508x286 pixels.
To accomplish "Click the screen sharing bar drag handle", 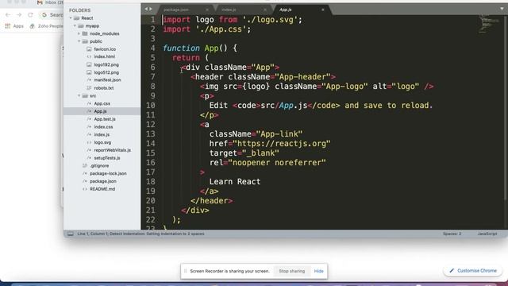I will click(186, 271).
